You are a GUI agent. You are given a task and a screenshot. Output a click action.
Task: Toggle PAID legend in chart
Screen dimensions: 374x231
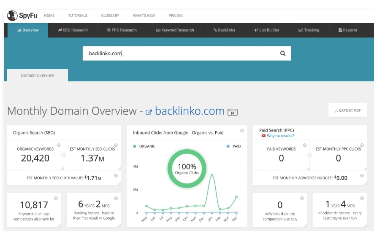tap(234, 146)
